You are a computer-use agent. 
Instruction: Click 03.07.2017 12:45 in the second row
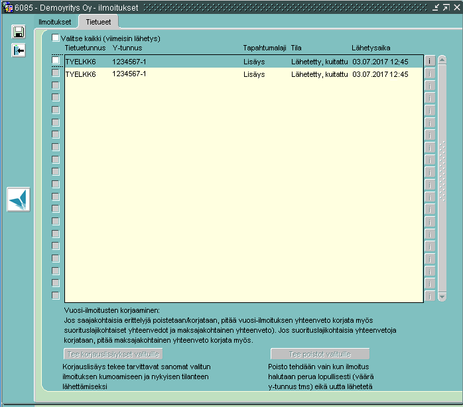(x=380, y=74)
